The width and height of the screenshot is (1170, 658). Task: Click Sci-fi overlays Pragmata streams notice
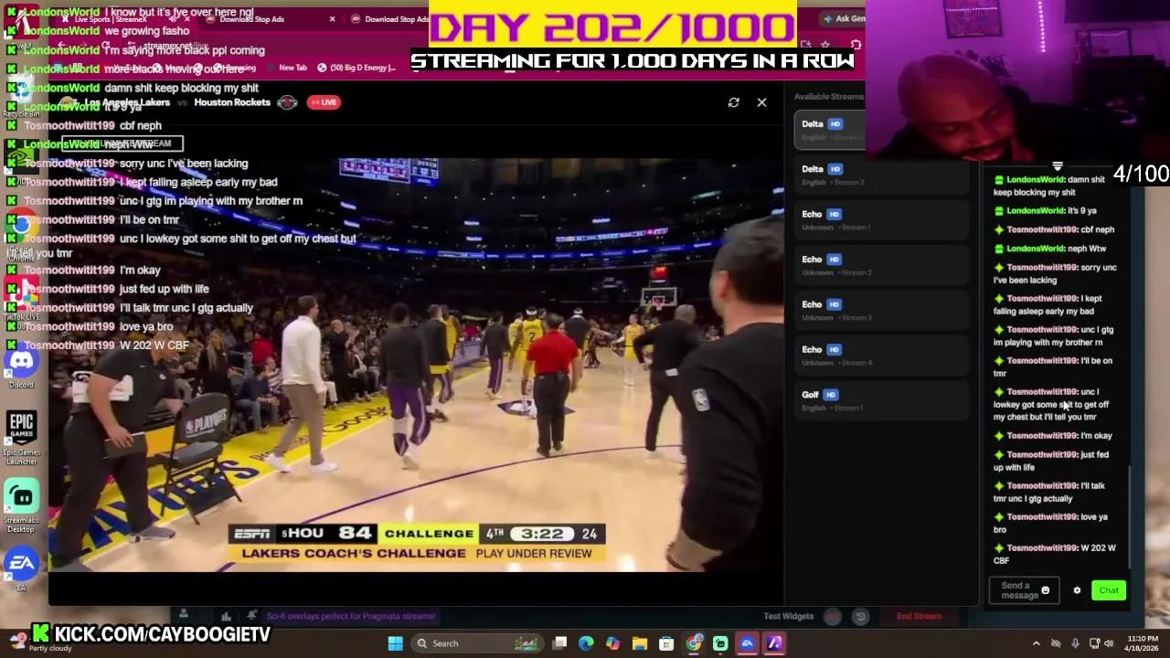tap(350, 616)
